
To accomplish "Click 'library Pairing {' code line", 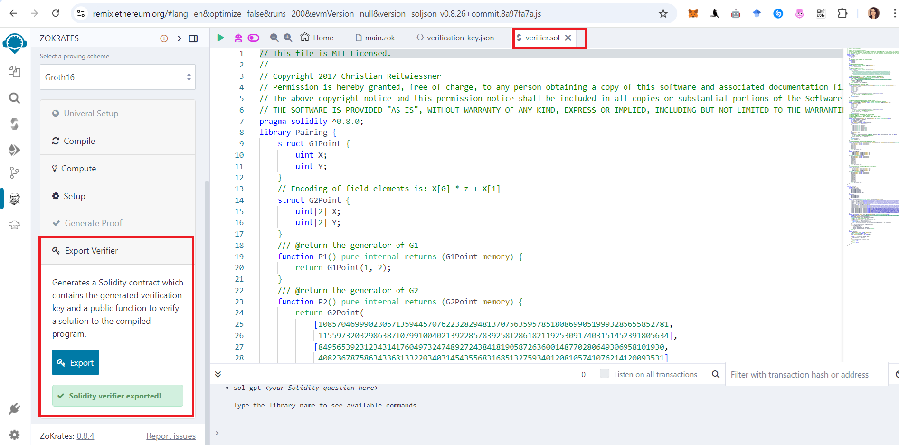I will tap(298, 132).
